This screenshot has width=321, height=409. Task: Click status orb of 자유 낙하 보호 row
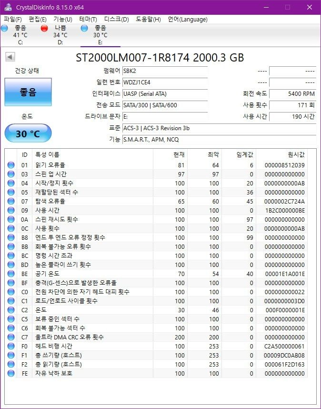click(x=11, y=373)
